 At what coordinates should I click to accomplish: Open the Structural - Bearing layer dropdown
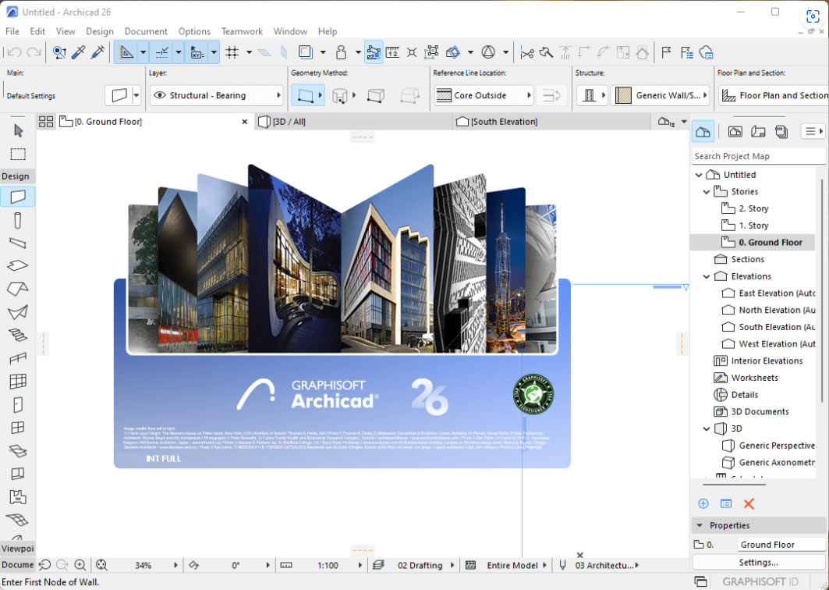(x=217, y=95)
